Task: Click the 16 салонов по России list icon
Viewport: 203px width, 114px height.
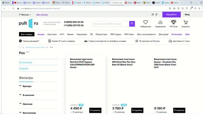Action: click(137, 41)
